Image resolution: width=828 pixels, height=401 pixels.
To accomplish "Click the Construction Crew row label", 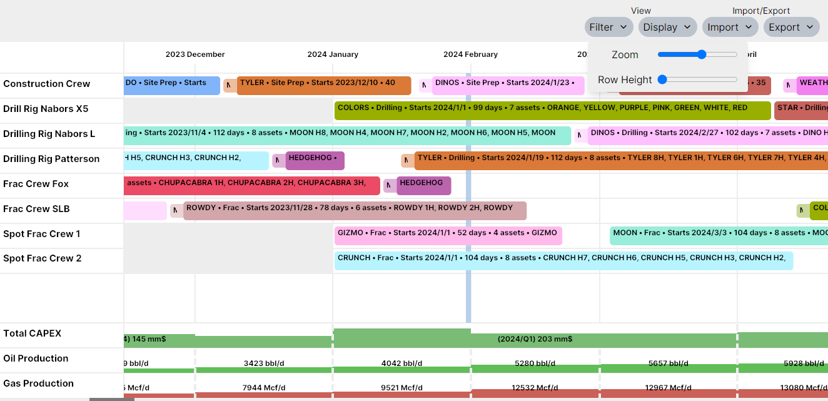I will click(x=47, y=84).
